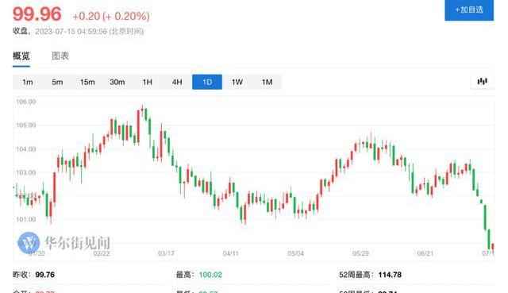
Task: Click the 05/29 date axis label
Action: [x=360, y=253]
